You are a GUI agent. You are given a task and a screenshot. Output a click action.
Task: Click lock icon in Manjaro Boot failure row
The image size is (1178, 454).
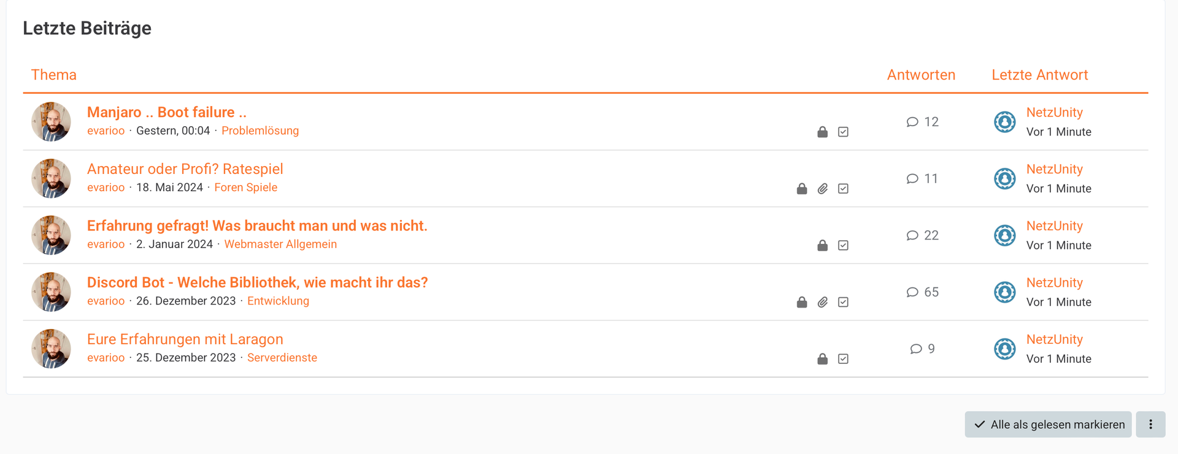(x=822, y=132)
